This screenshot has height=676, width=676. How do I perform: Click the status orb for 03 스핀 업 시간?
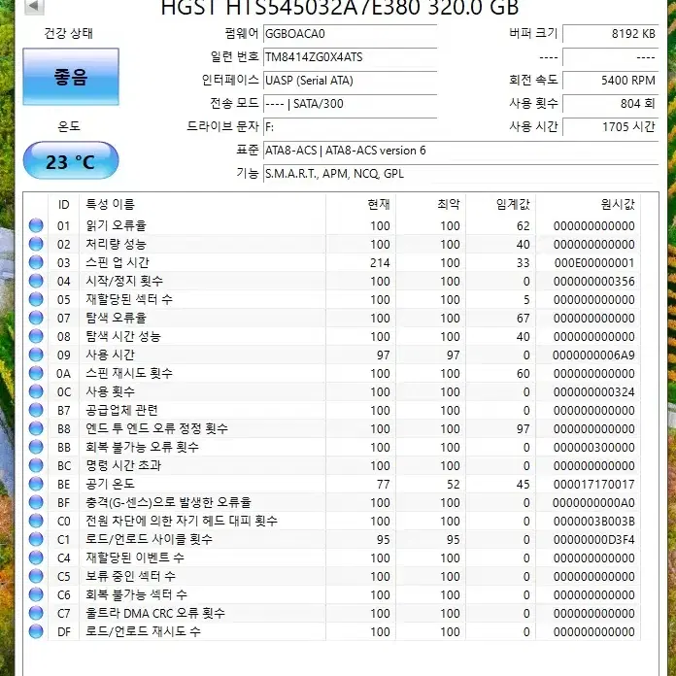(36, 262)
